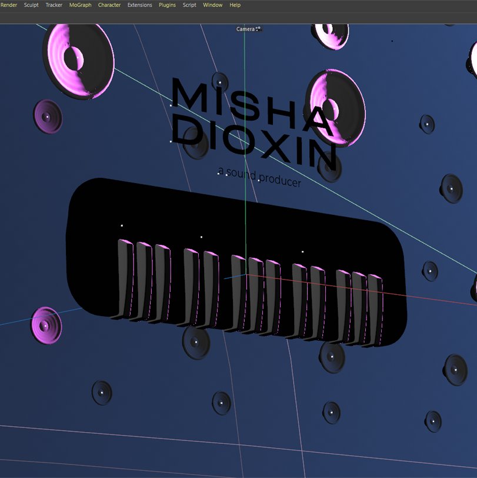Image resolution: width=477 pixels, height=478 pixels.
Task: Click the Camera label in the viewport
Action: click(245, 29)
